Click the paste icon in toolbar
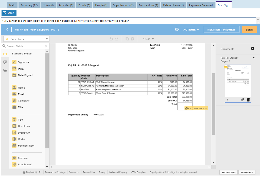 (132, 39)
